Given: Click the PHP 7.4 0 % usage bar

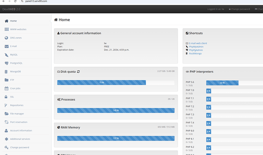Looking at the screenshot, I should click(208, 123).
